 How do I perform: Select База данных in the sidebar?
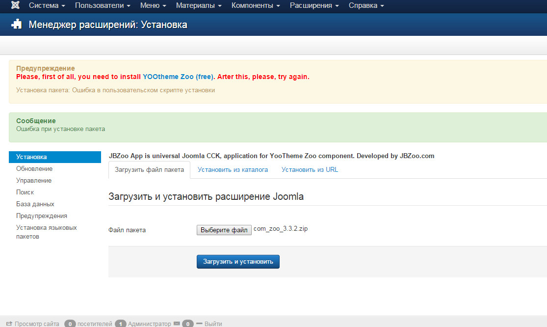tap(35, 204)
